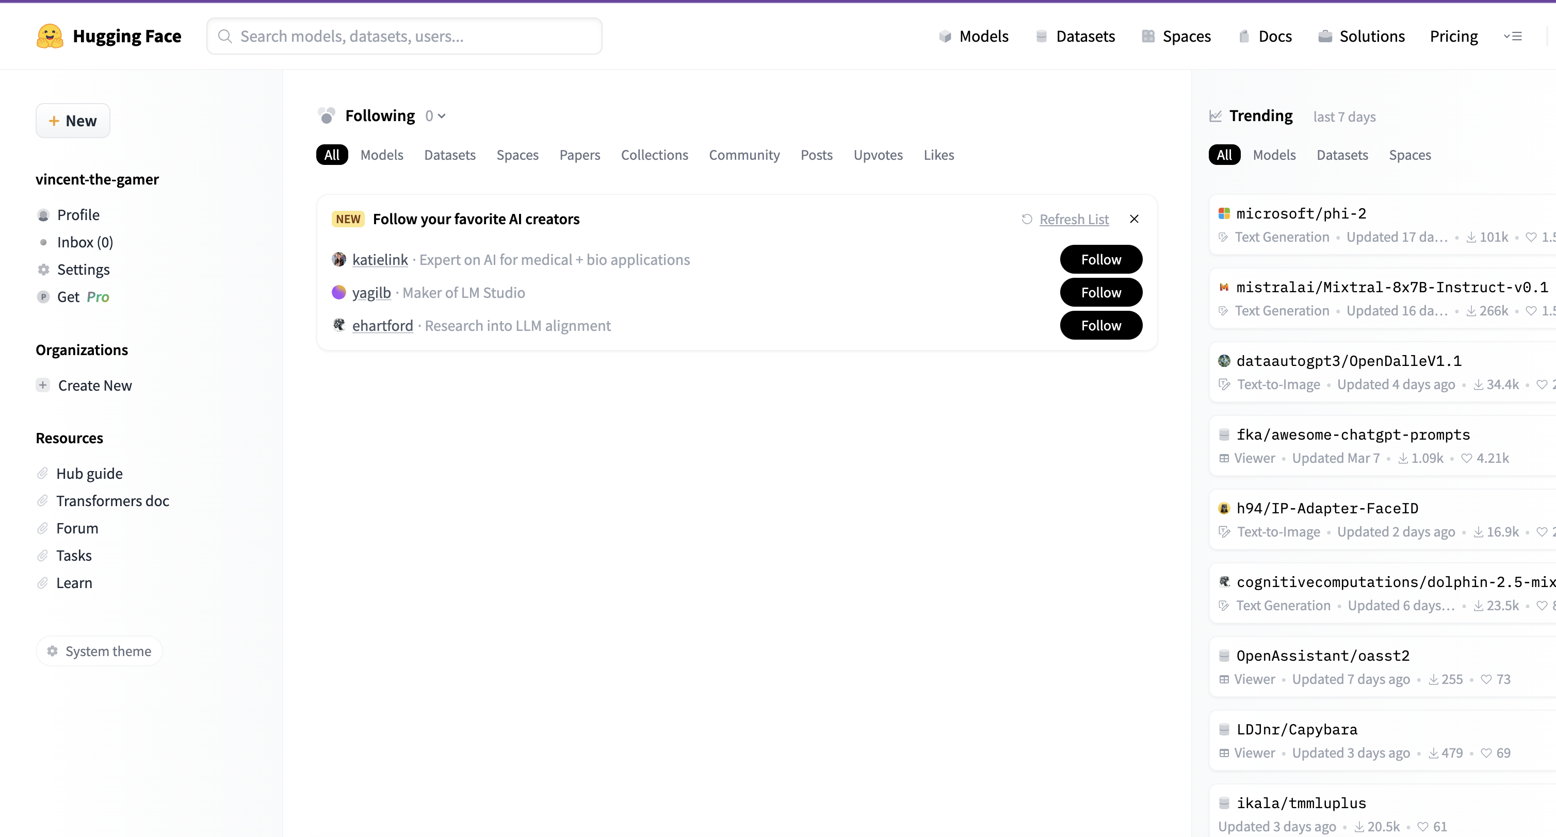Open the Posts tab
This screenshot has width=1556, height=837.
pos(817,155)
